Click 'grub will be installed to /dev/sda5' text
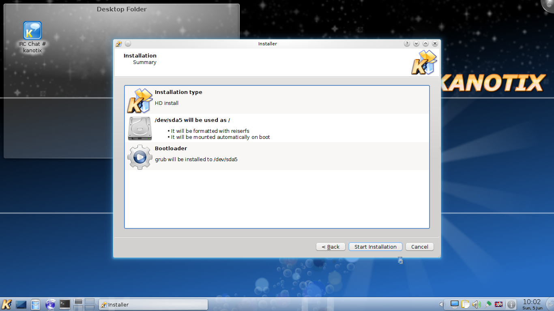The image size is (554, 311). tap(196, 160)
